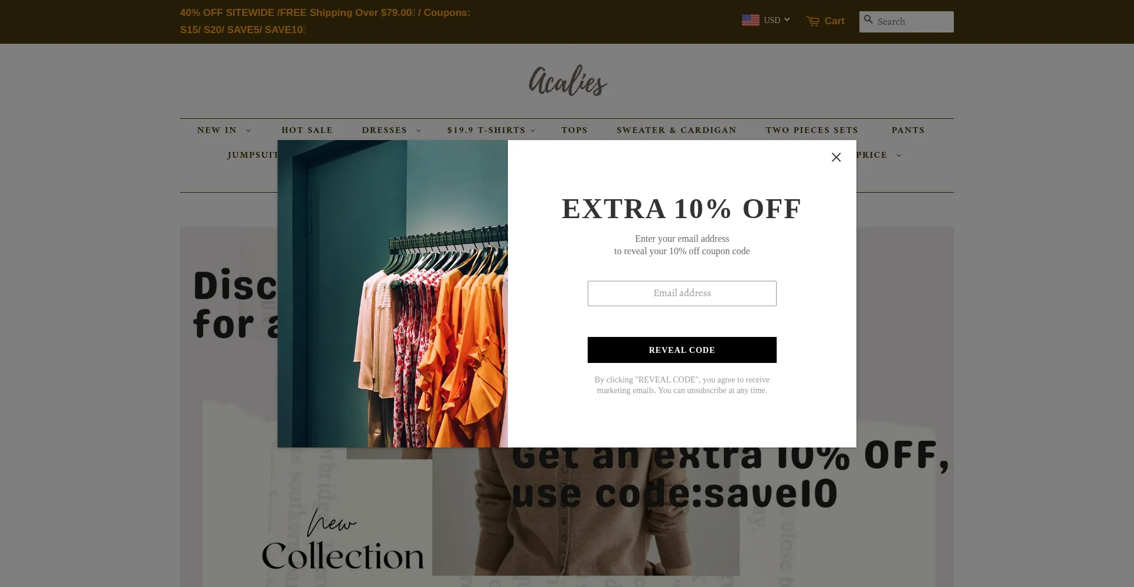The width and height of the screenshot is (1134, 587).
Task: Expand the $19.9 T-Shirts submenu arrow
Action: click(x=533, y=131)
